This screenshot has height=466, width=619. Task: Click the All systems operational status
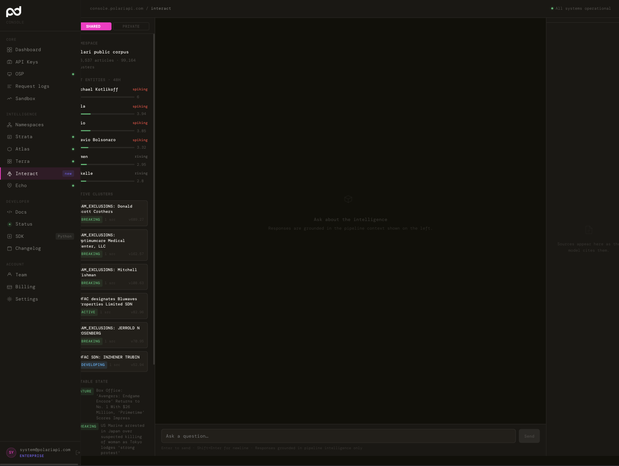(581, 9)
